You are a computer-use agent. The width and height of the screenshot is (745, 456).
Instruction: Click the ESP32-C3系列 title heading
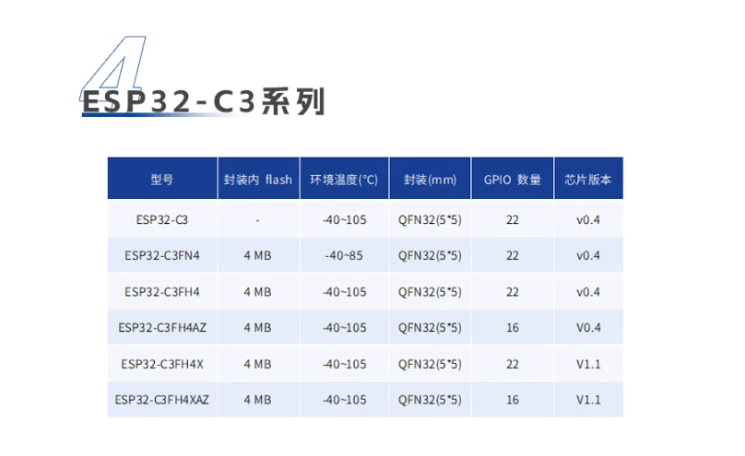click(204, 101)
